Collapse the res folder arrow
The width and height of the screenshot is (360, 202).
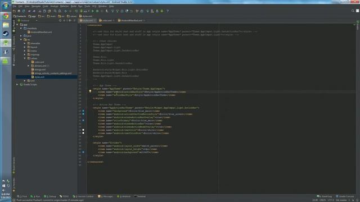pyautogui.click(x=21, y=40)
